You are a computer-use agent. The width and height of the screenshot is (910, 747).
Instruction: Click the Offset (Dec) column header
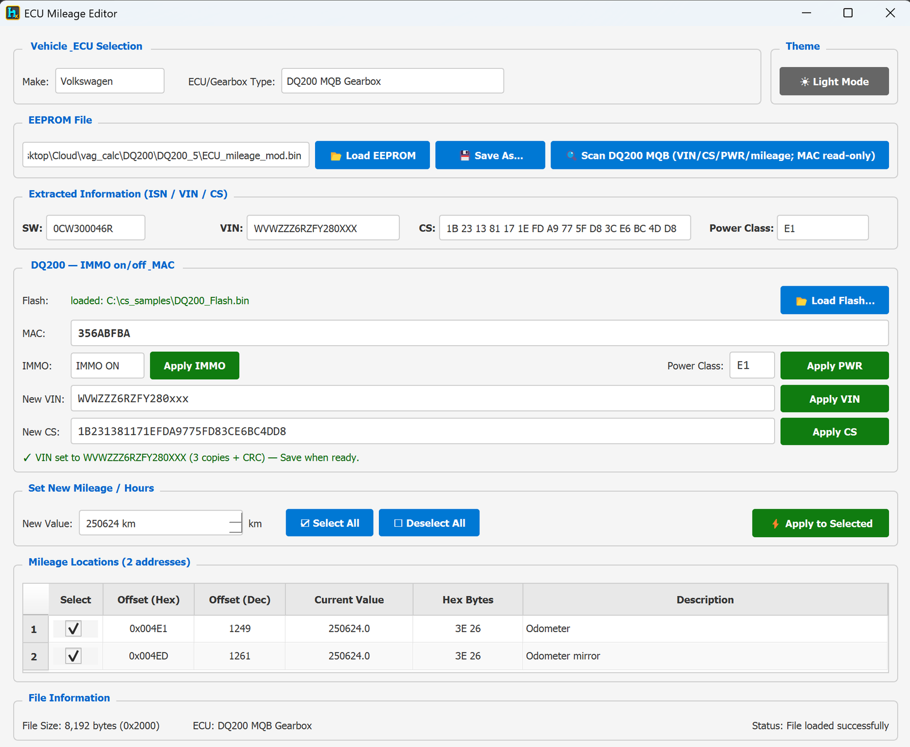click(240, 600)
